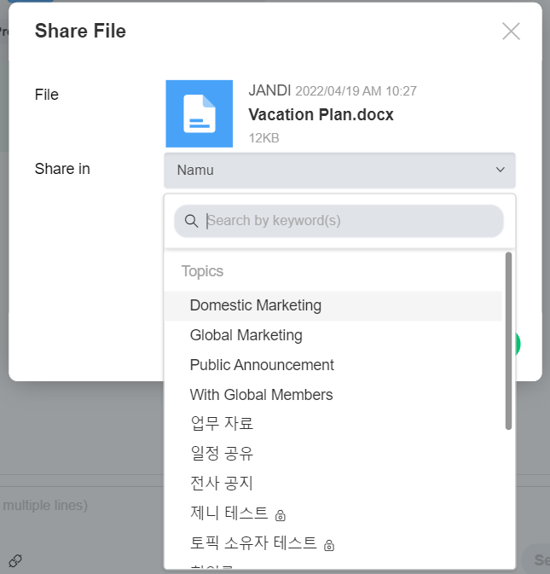This screenshot has height=574, width=550.
Task: Select the Public Announcement topic
Action: tap(262, 365)
